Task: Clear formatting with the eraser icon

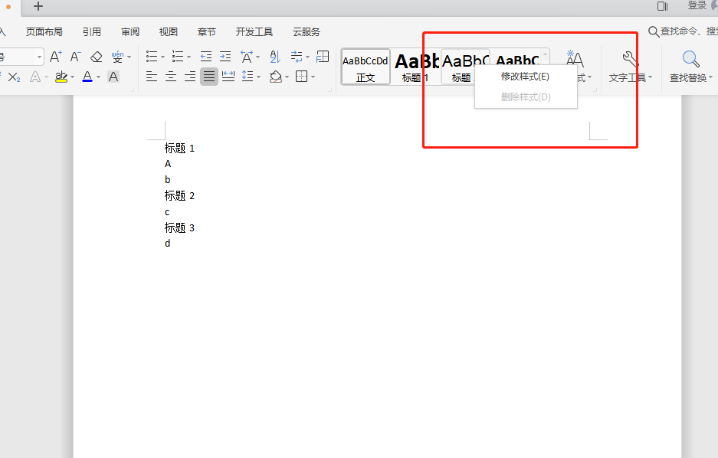Action: [96, 56]
